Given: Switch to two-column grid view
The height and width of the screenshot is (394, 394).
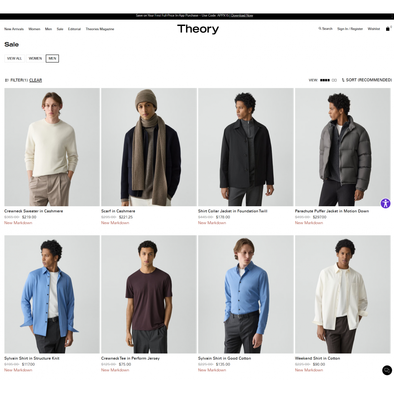Looking at the screenshot, I should (334, 80).
